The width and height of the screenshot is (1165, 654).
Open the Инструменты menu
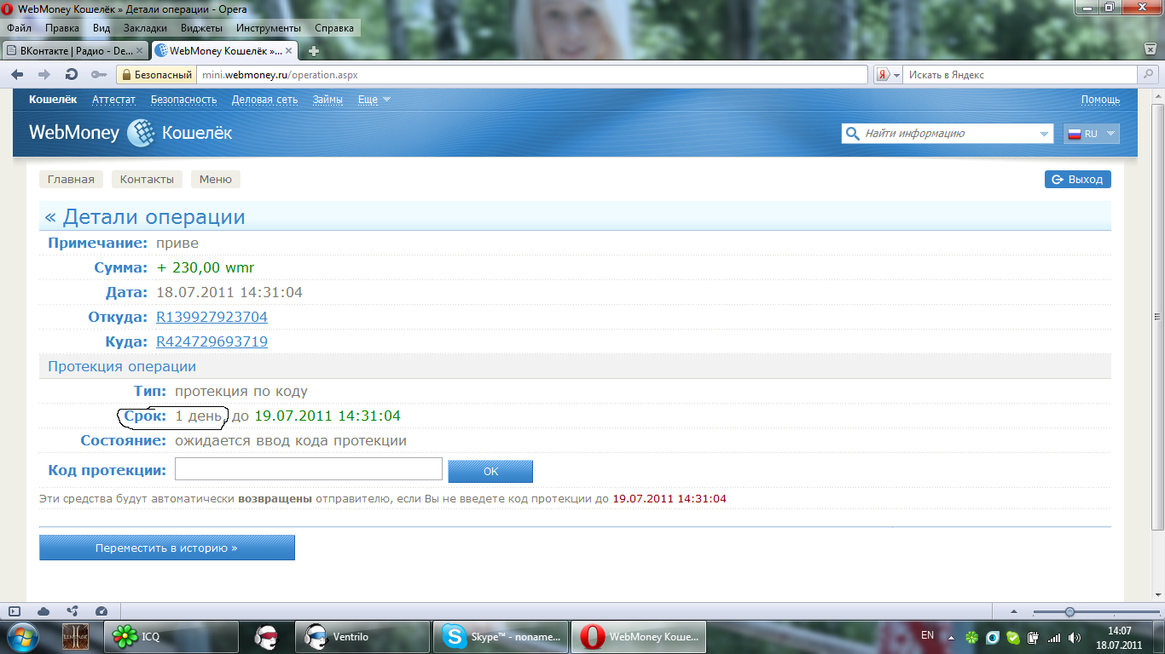[x=269, y=28]
